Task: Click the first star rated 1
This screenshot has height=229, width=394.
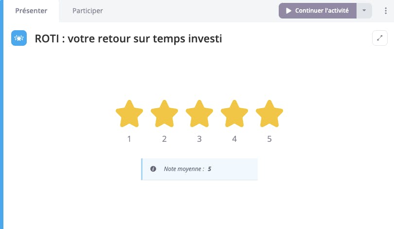Action: 129,114
